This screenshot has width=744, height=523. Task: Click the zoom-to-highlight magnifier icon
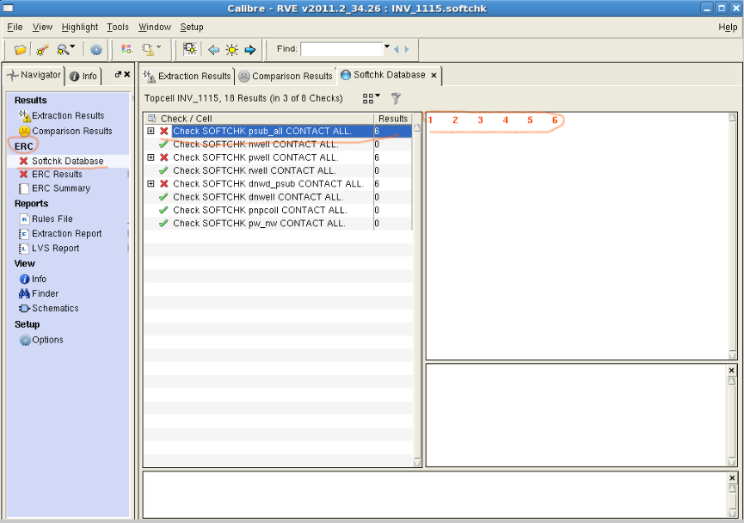click(62, 49)
